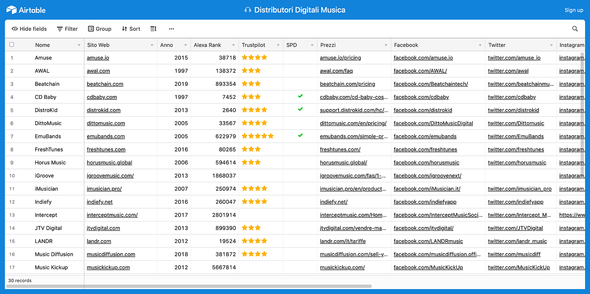This screenshot has height=294, width=590.
Task: Open the row height icon
Action: tap(153, 29)
